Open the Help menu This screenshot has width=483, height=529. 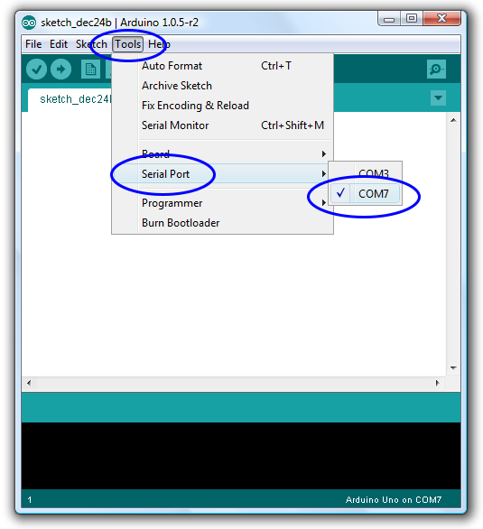tap(159, 44)
